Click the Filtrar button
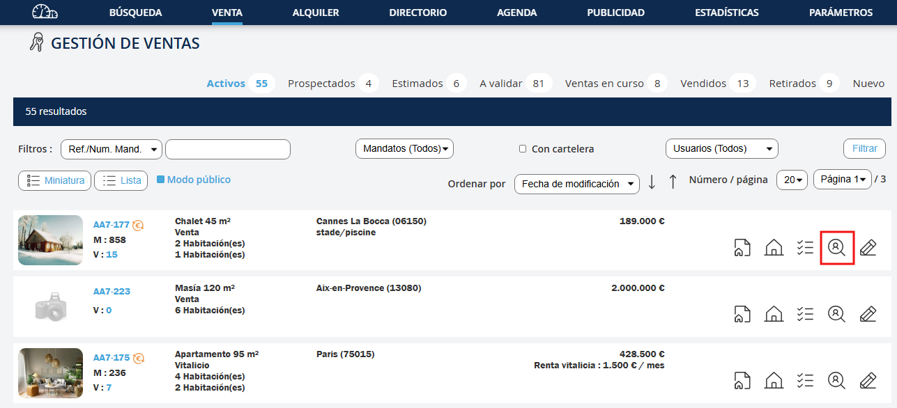This screenshot has width=897, height=408. pos(864,149)
